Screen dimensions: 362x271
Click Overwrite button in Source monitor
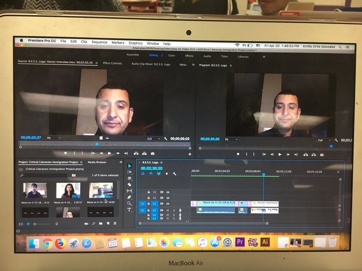(144, 154)
